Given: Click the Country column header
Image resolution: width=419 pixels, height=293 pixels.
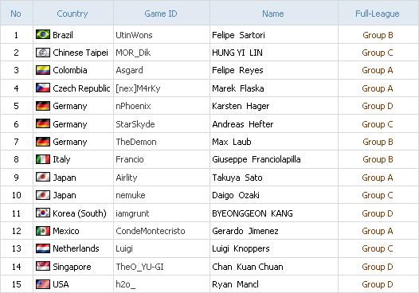Looking at the screenshot, I should pyautogui.click(x=72, y=14).
